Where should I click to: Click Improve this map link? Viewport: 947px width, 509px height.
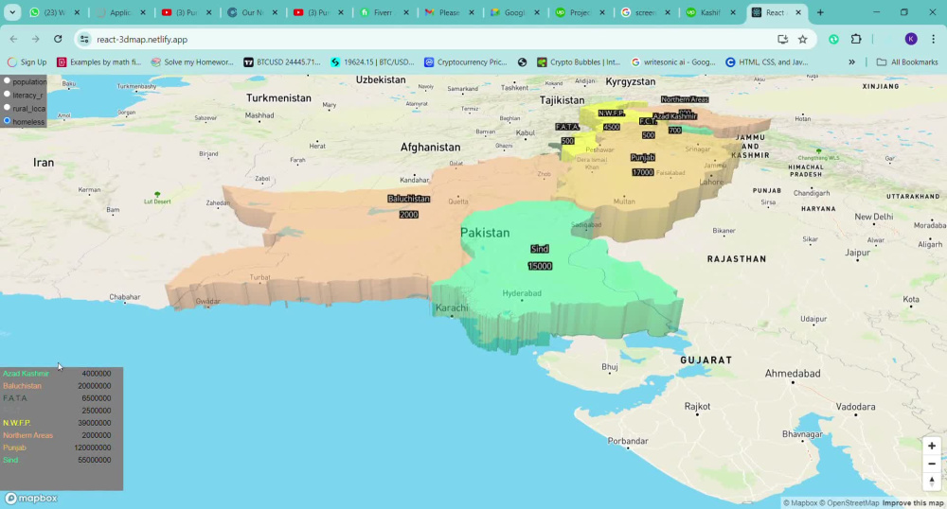(x=913, y=503)
